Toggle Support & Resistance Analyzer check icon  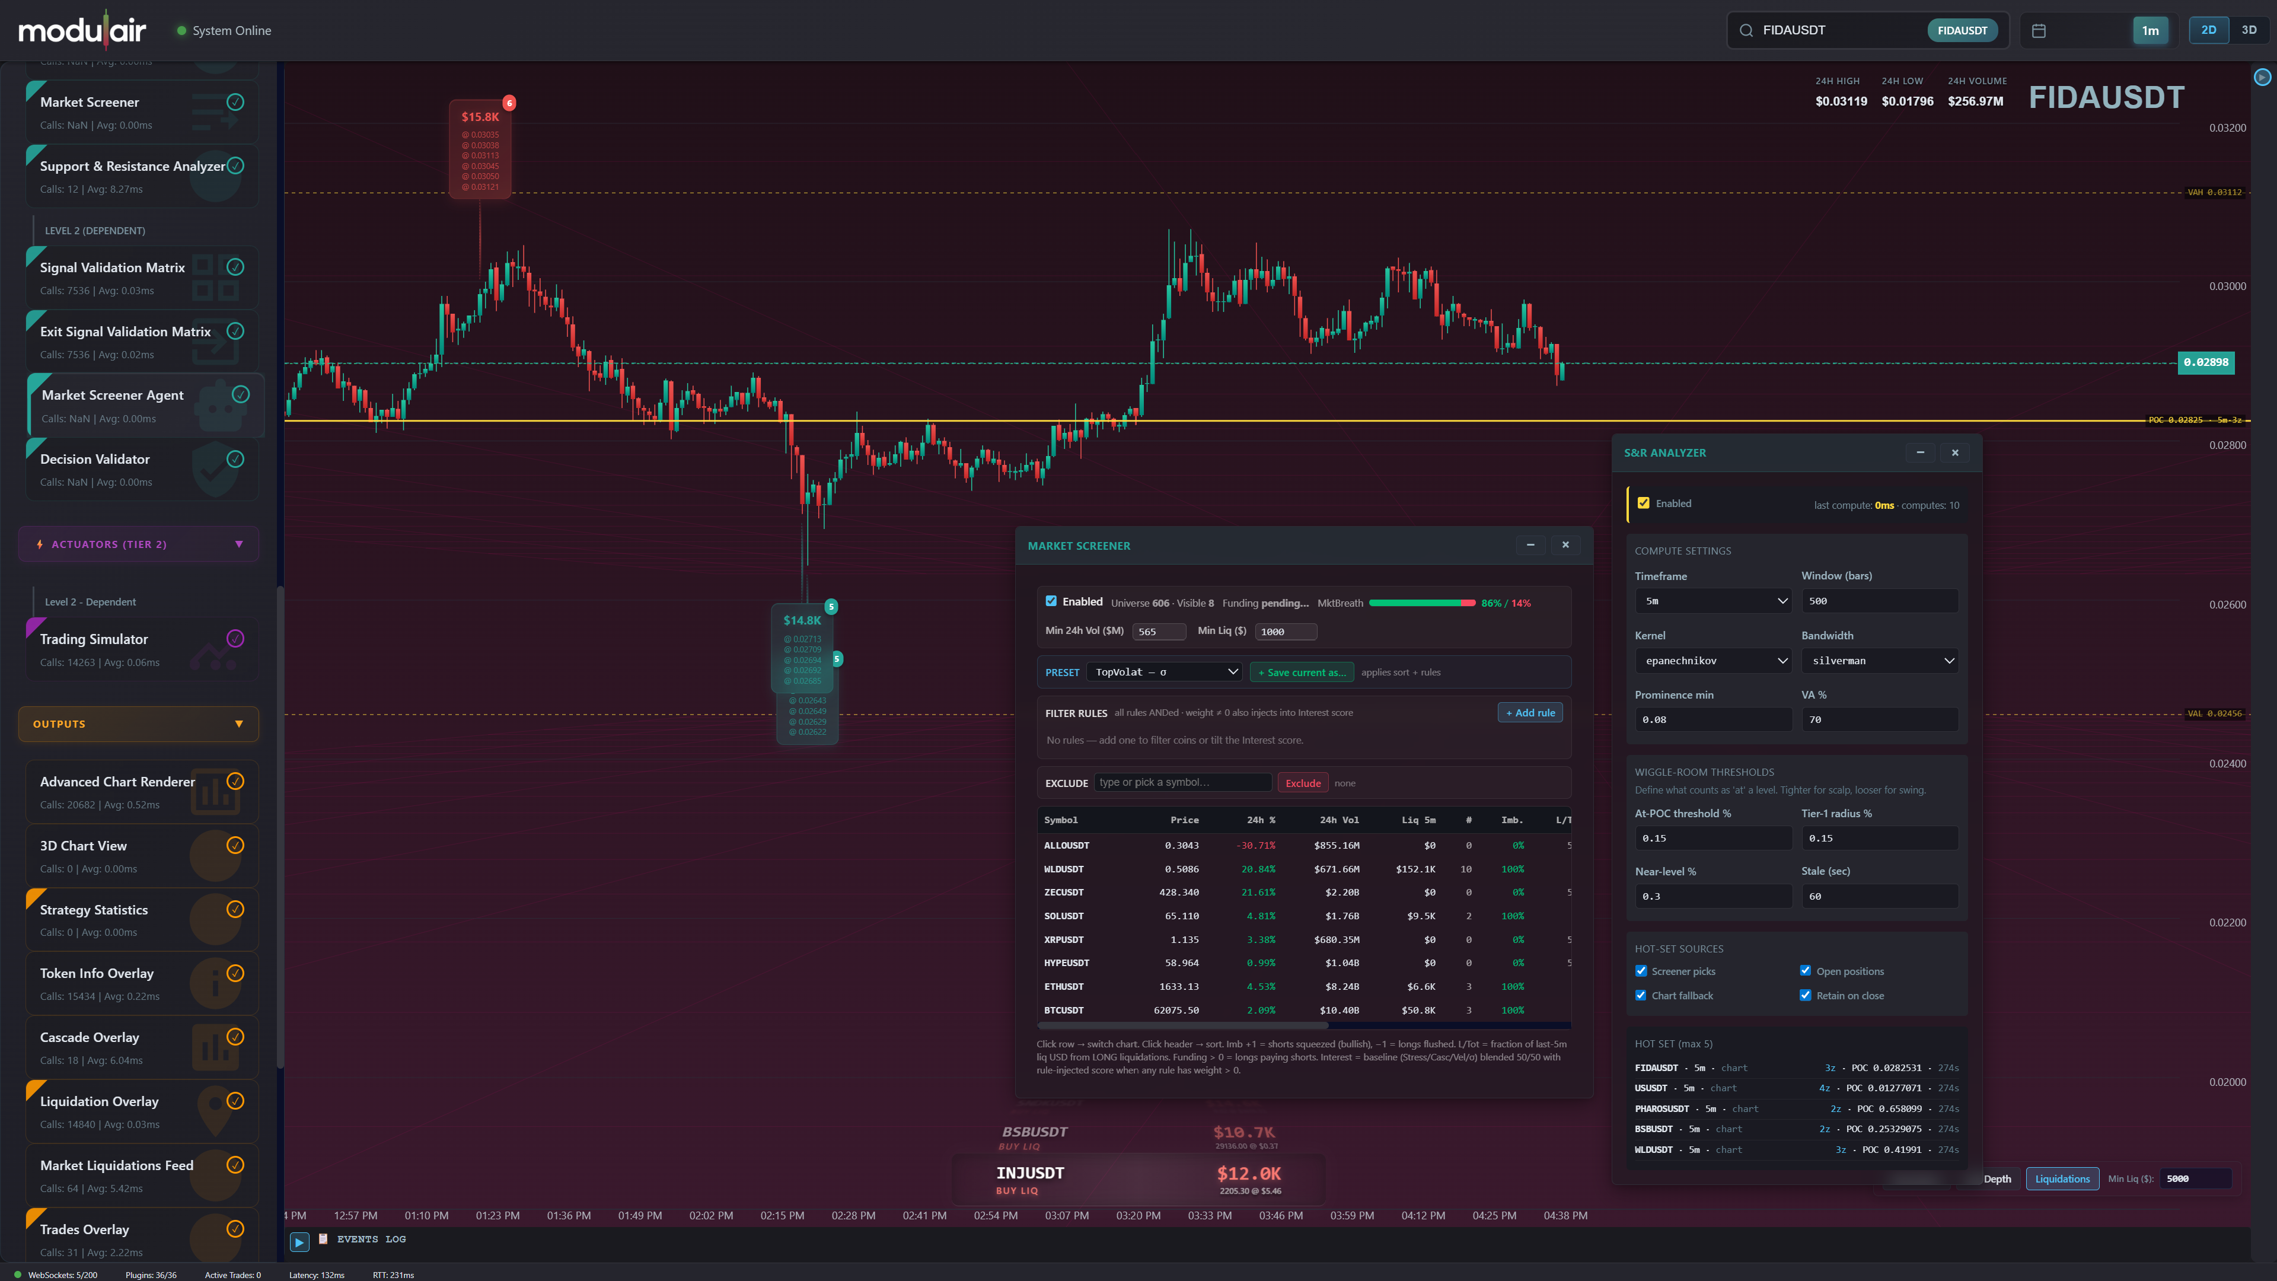coord(235,165)
